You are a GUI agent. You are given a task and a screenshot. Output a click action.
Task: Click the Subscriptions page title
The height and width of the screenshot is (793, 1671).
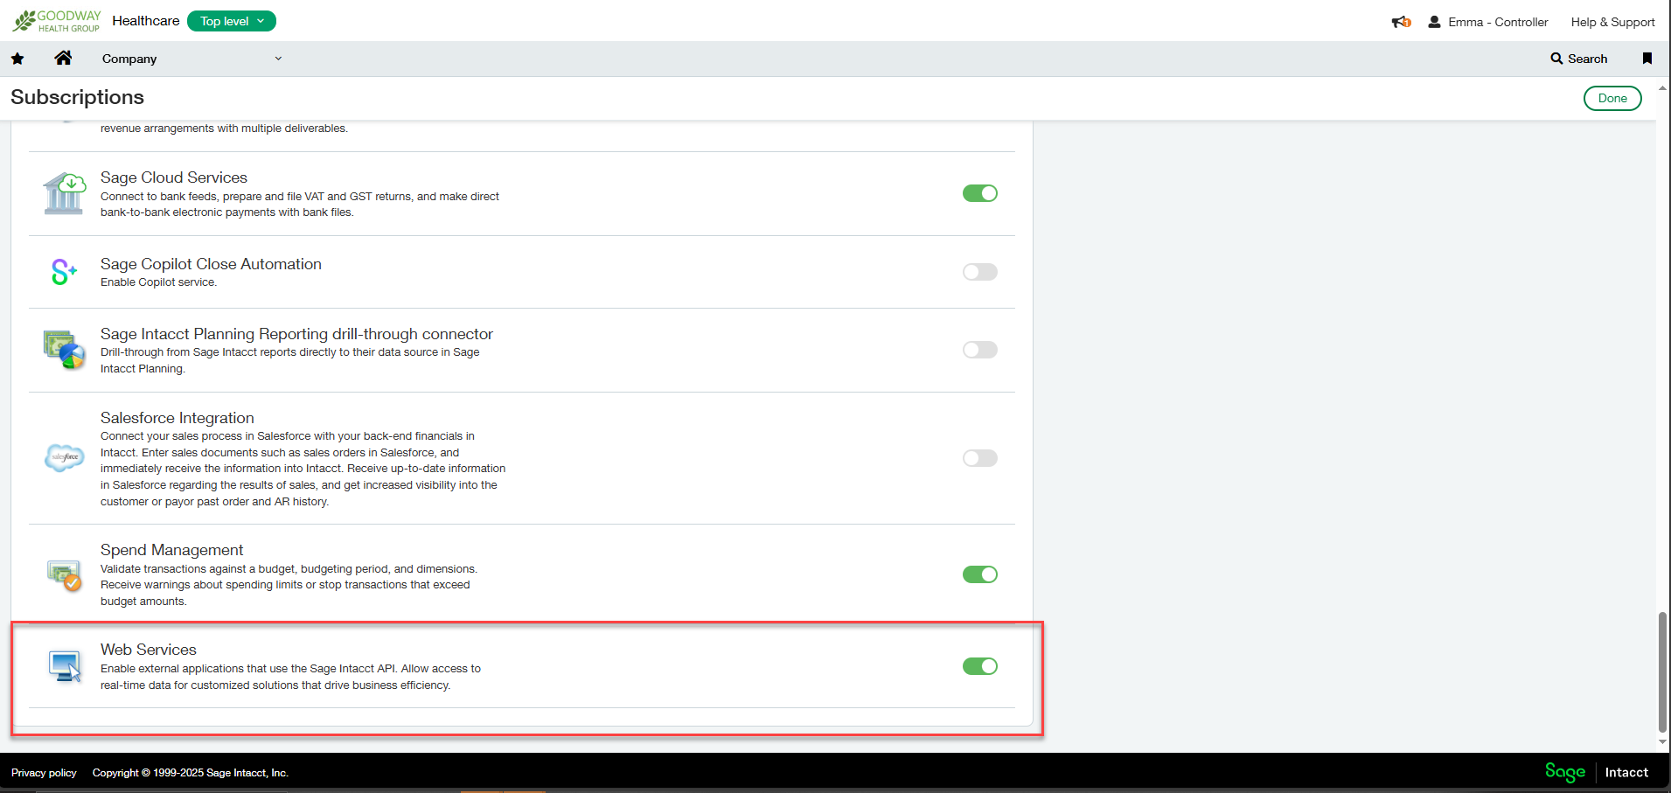[x=77, y=97]
